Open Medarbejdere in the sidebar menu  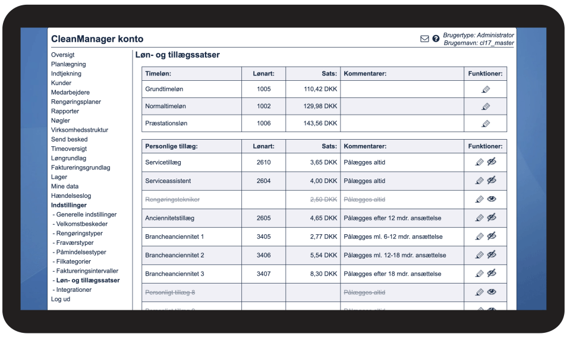click(x=70, y=92)
